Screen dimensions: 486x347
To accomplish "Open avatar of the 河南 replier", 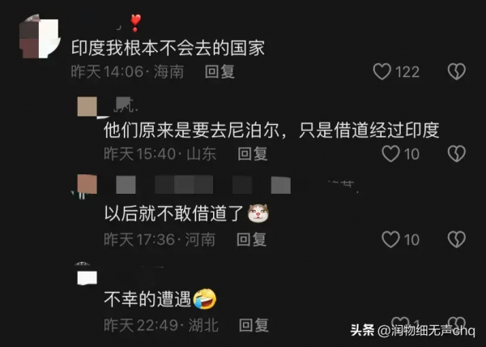I will (x=87, y=184).
